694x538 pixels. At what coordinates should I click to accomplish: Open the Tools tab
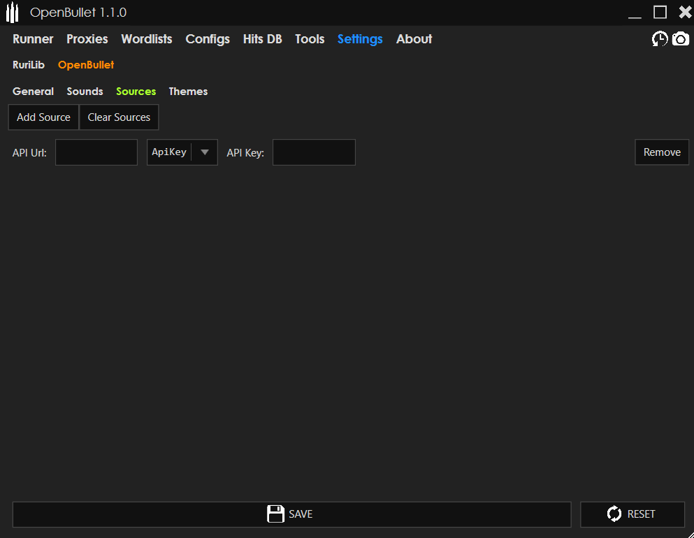click(x=310, y=39)
